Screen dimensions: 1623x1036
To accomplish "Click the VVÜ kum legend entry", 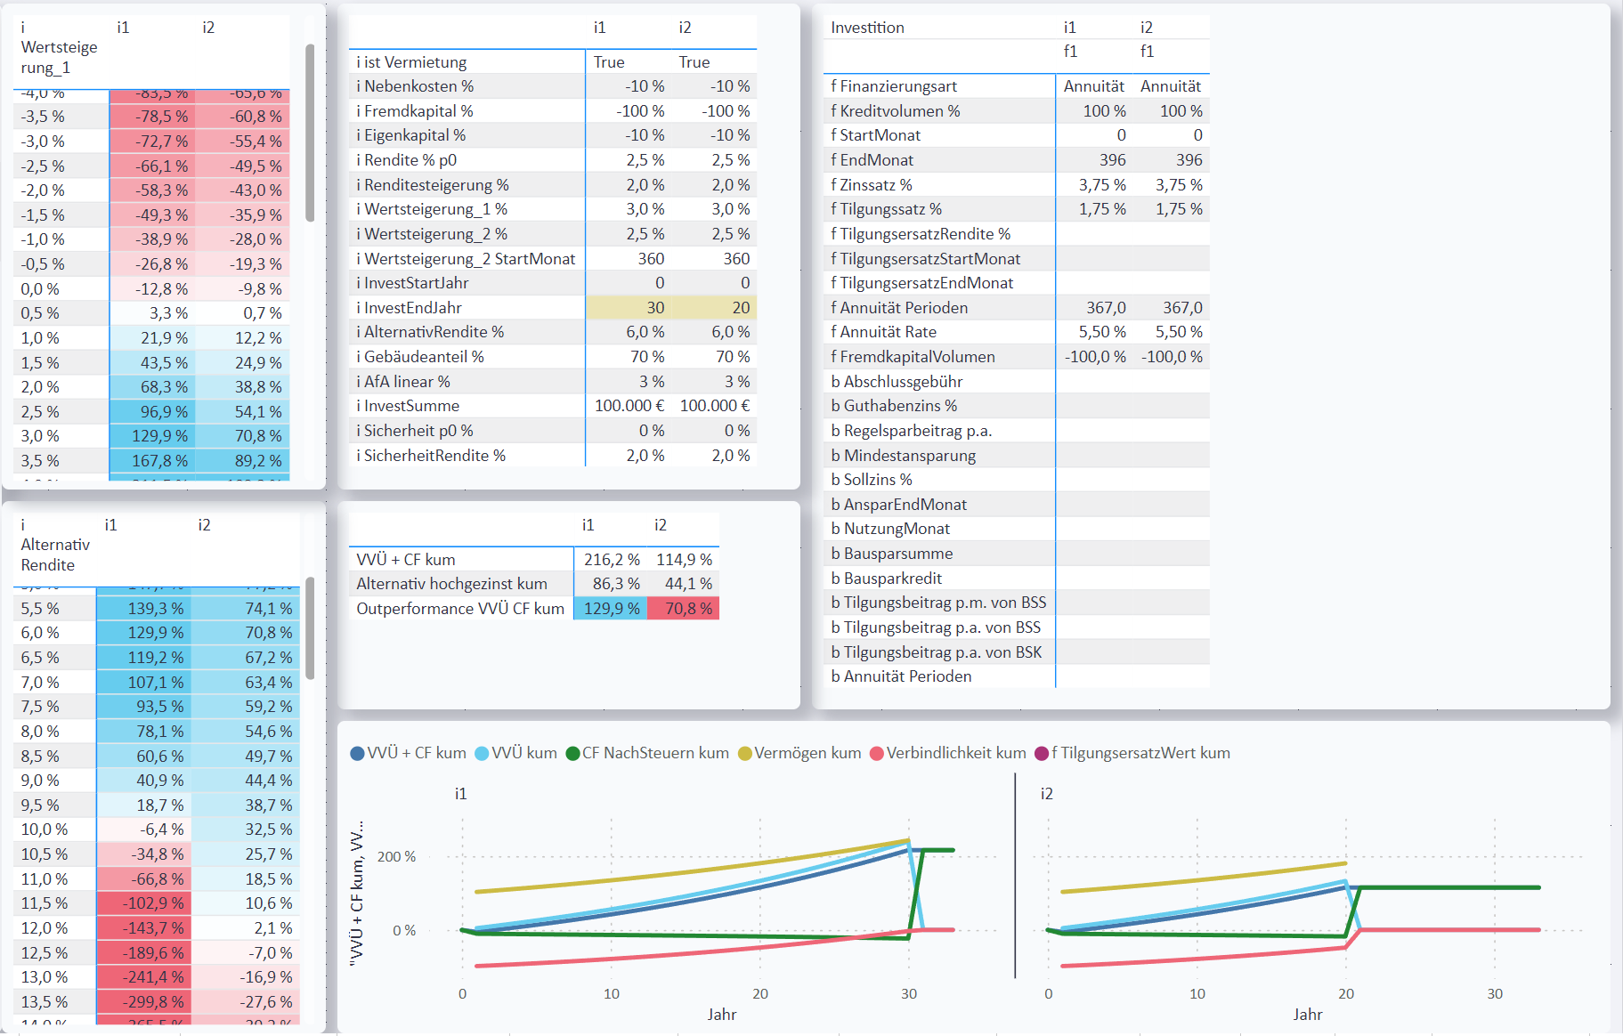I will 515,753.
